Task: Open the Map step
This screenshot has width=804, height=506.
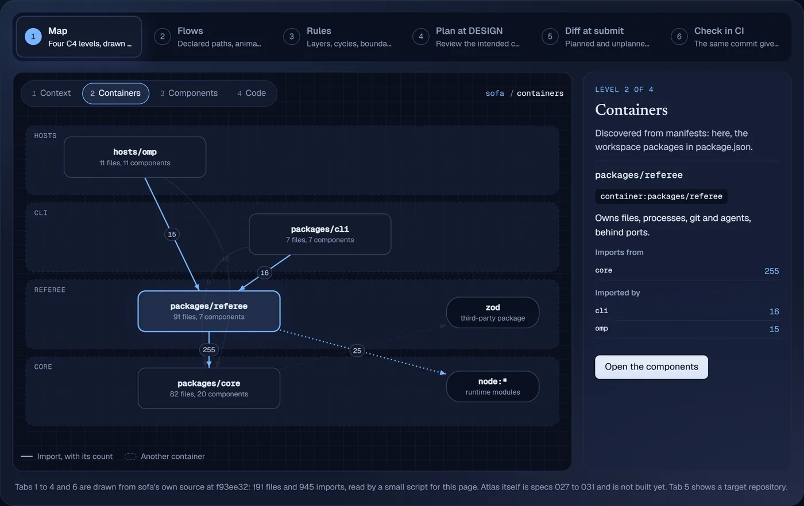Action: [x=79, y=37]
